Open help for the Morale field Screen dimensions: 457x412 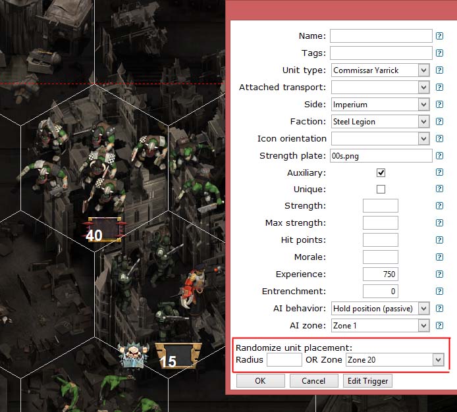pyautogui.click(x=439, y=257)
